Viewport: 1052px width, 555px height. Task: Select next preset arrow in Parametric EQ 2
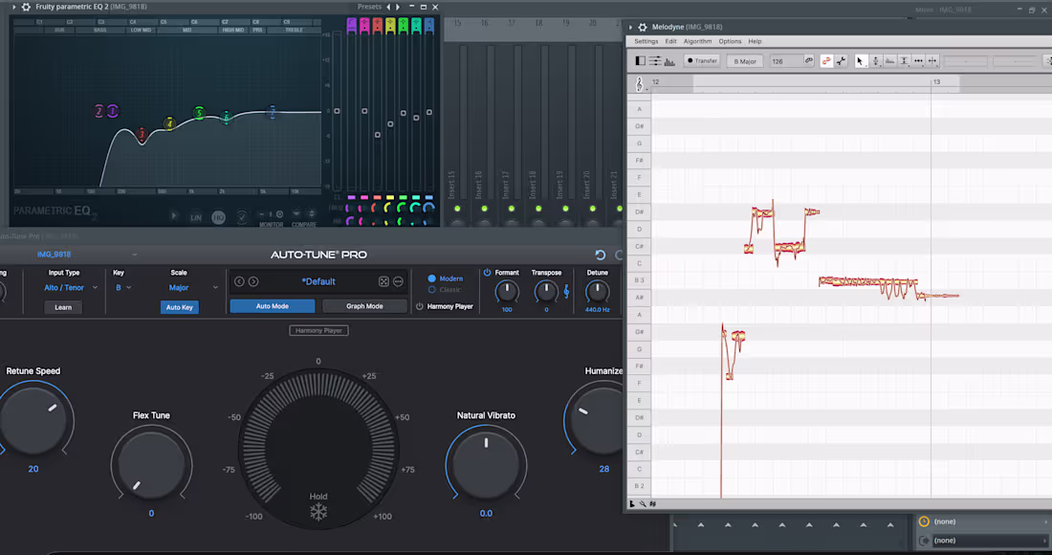398,7
